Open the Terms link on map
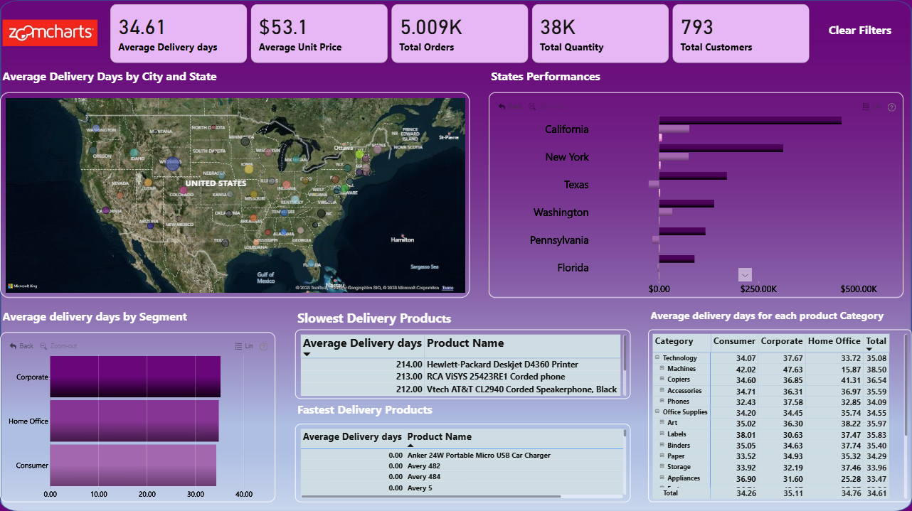 tap(447, 288)
